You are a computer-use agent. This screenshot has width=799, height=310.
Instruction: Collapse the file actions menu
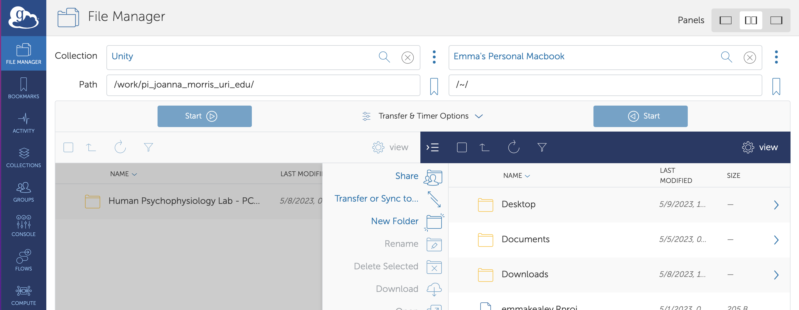432,147
